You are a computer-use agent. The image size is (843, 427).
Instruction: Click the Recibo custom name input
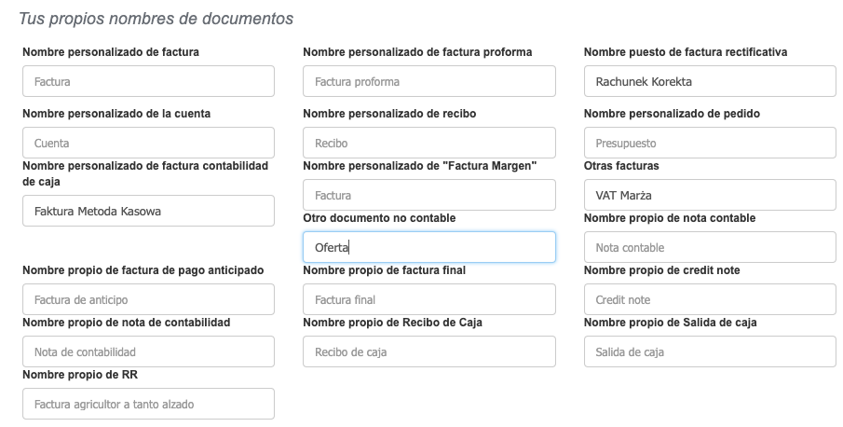click(x=428, y=143)
